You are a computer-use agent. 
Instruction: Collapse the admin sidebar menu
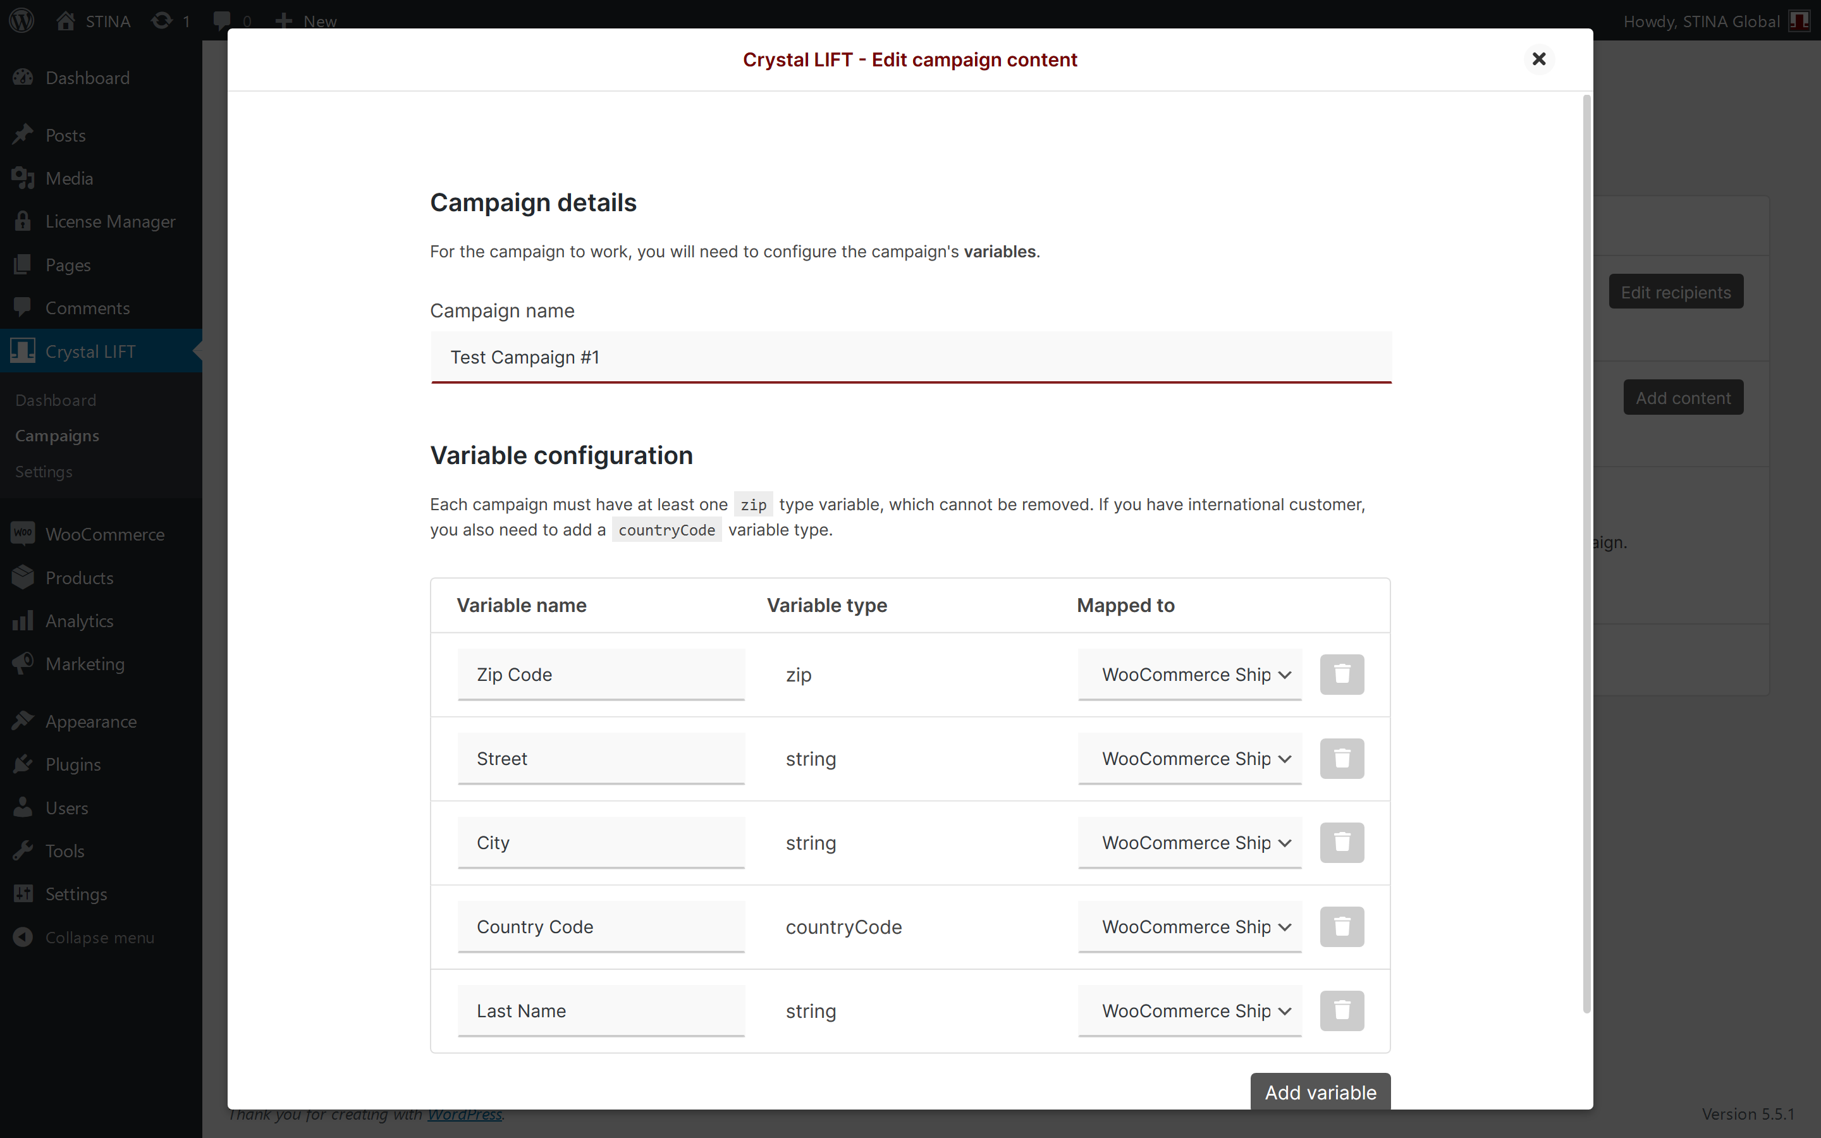101,938
